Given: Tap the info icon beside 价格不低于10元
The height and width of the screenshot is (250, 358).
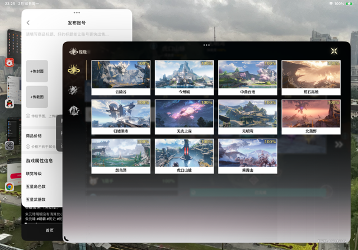Looking at the screenshot, I should point(28,147).
